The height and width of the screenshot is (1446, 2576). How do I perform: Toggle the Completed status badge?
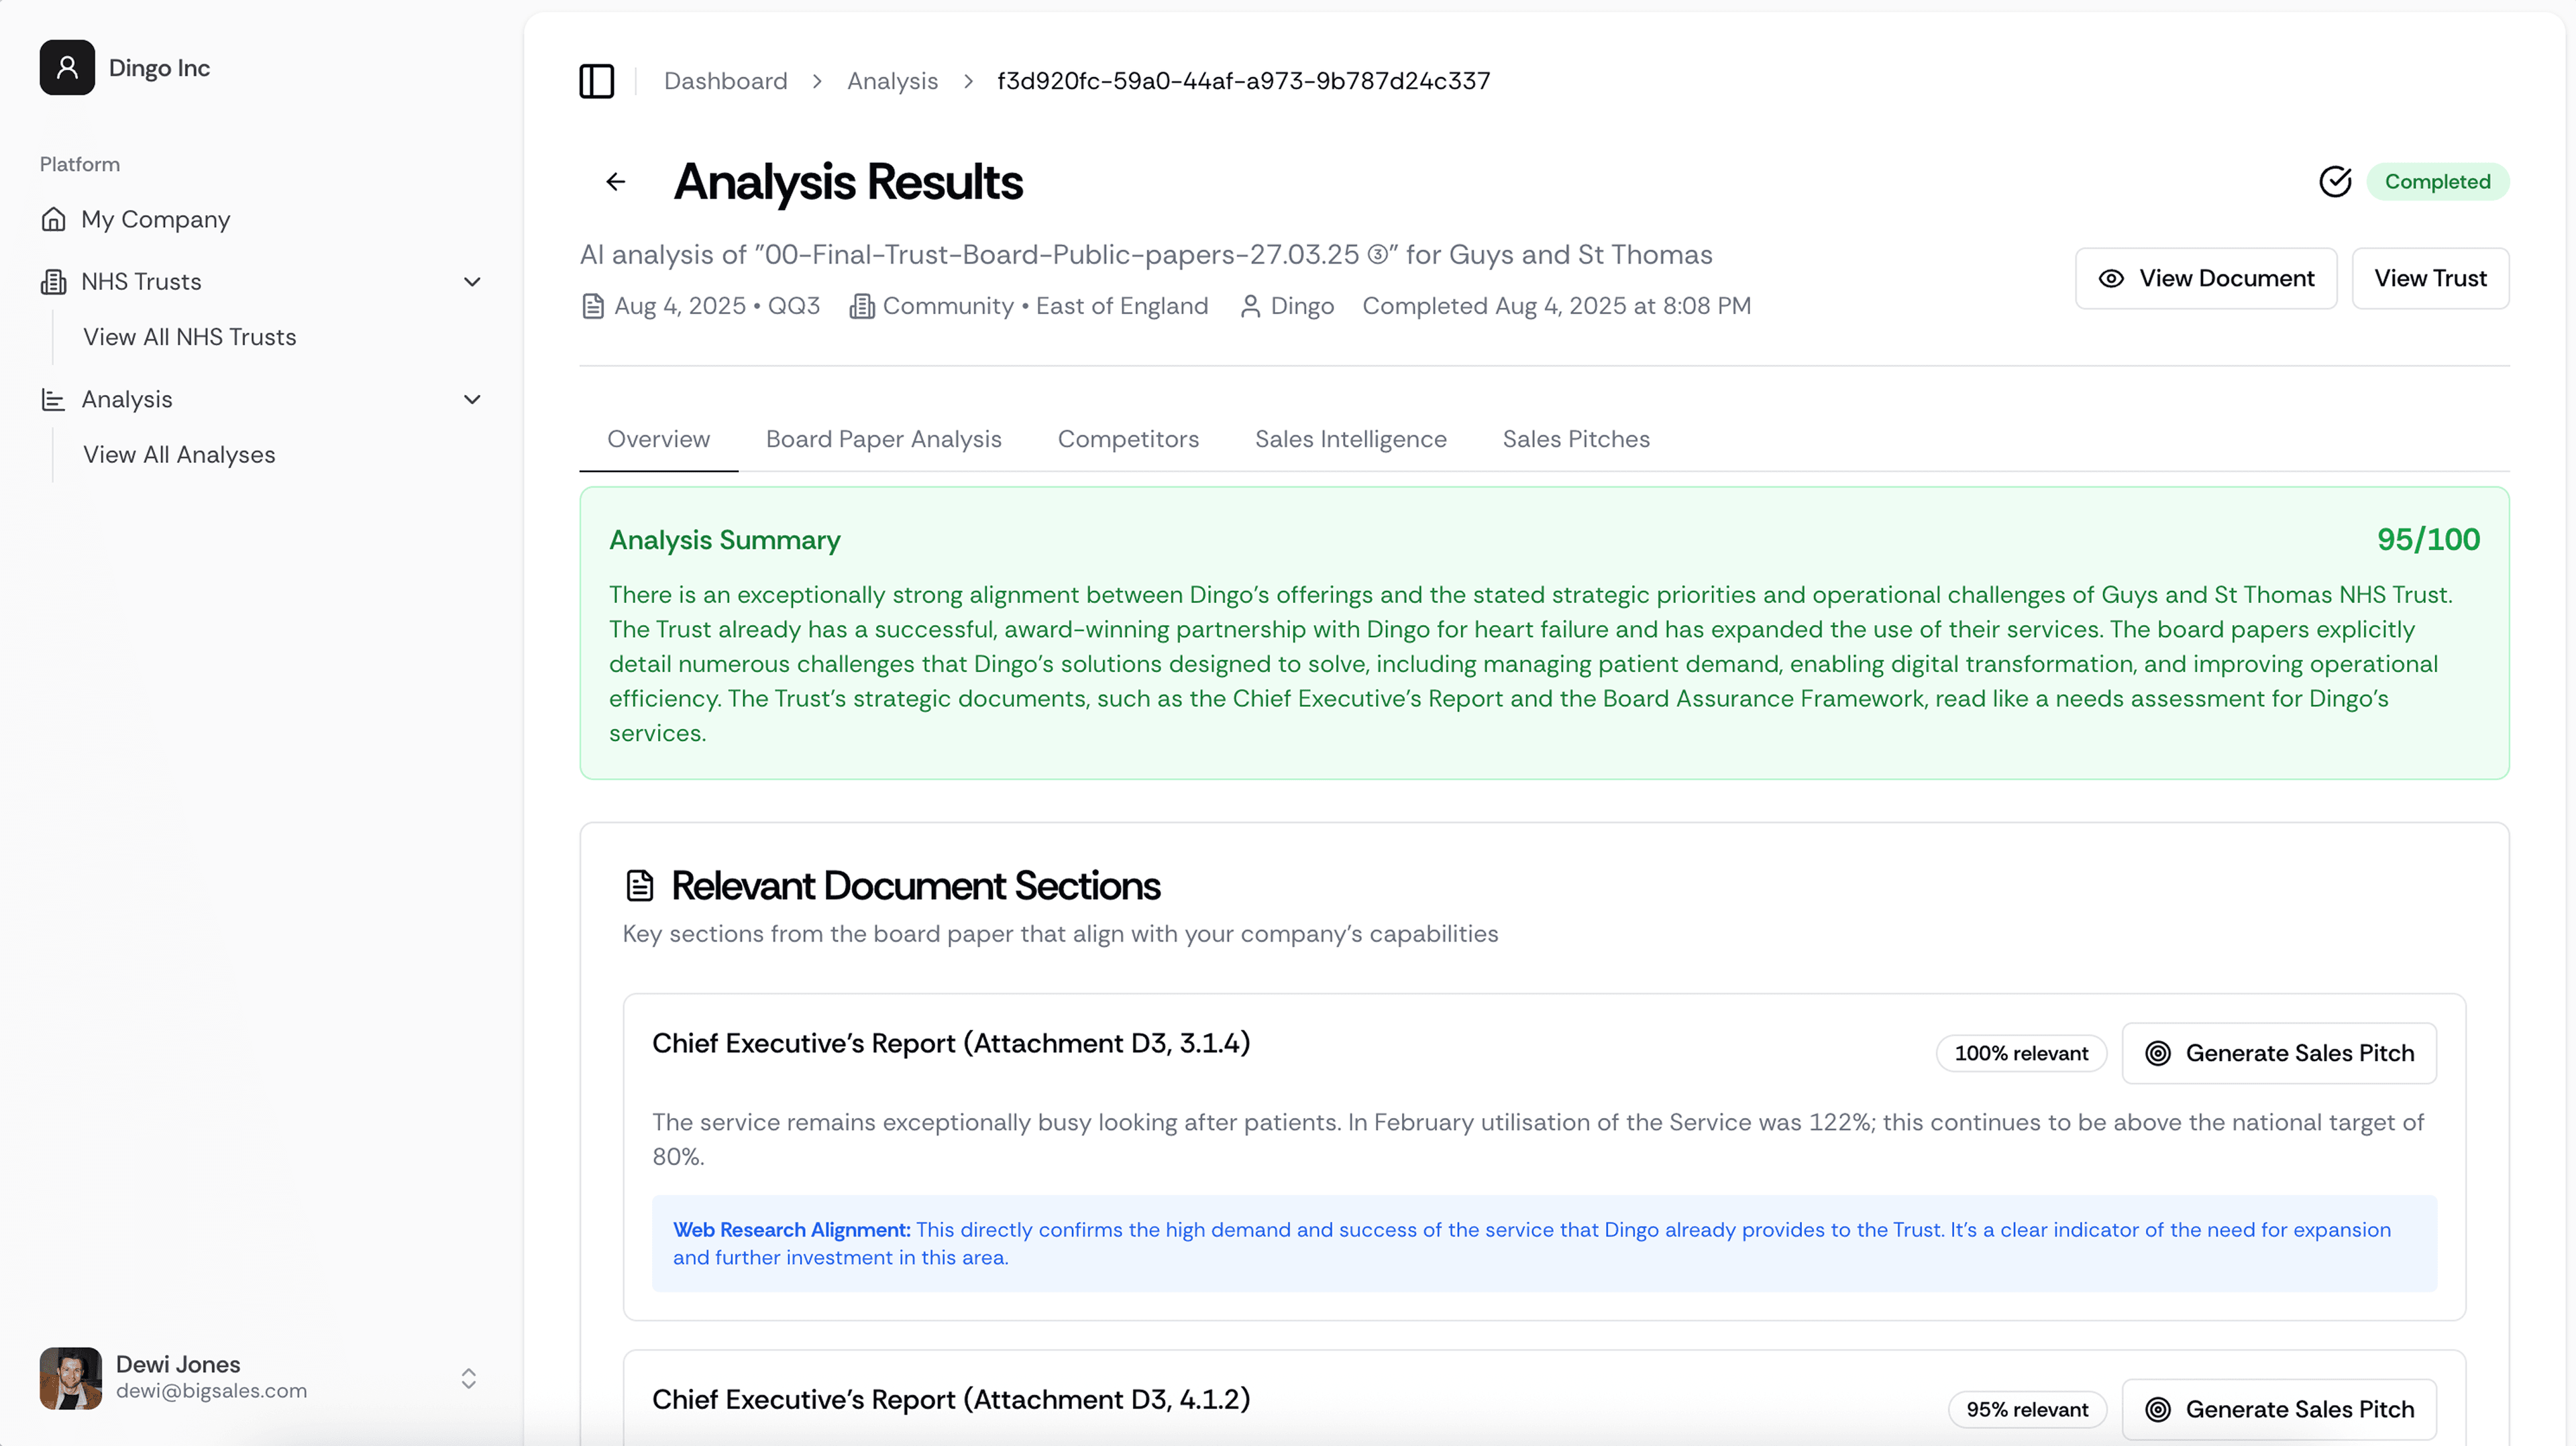[x=2438, y=181]
